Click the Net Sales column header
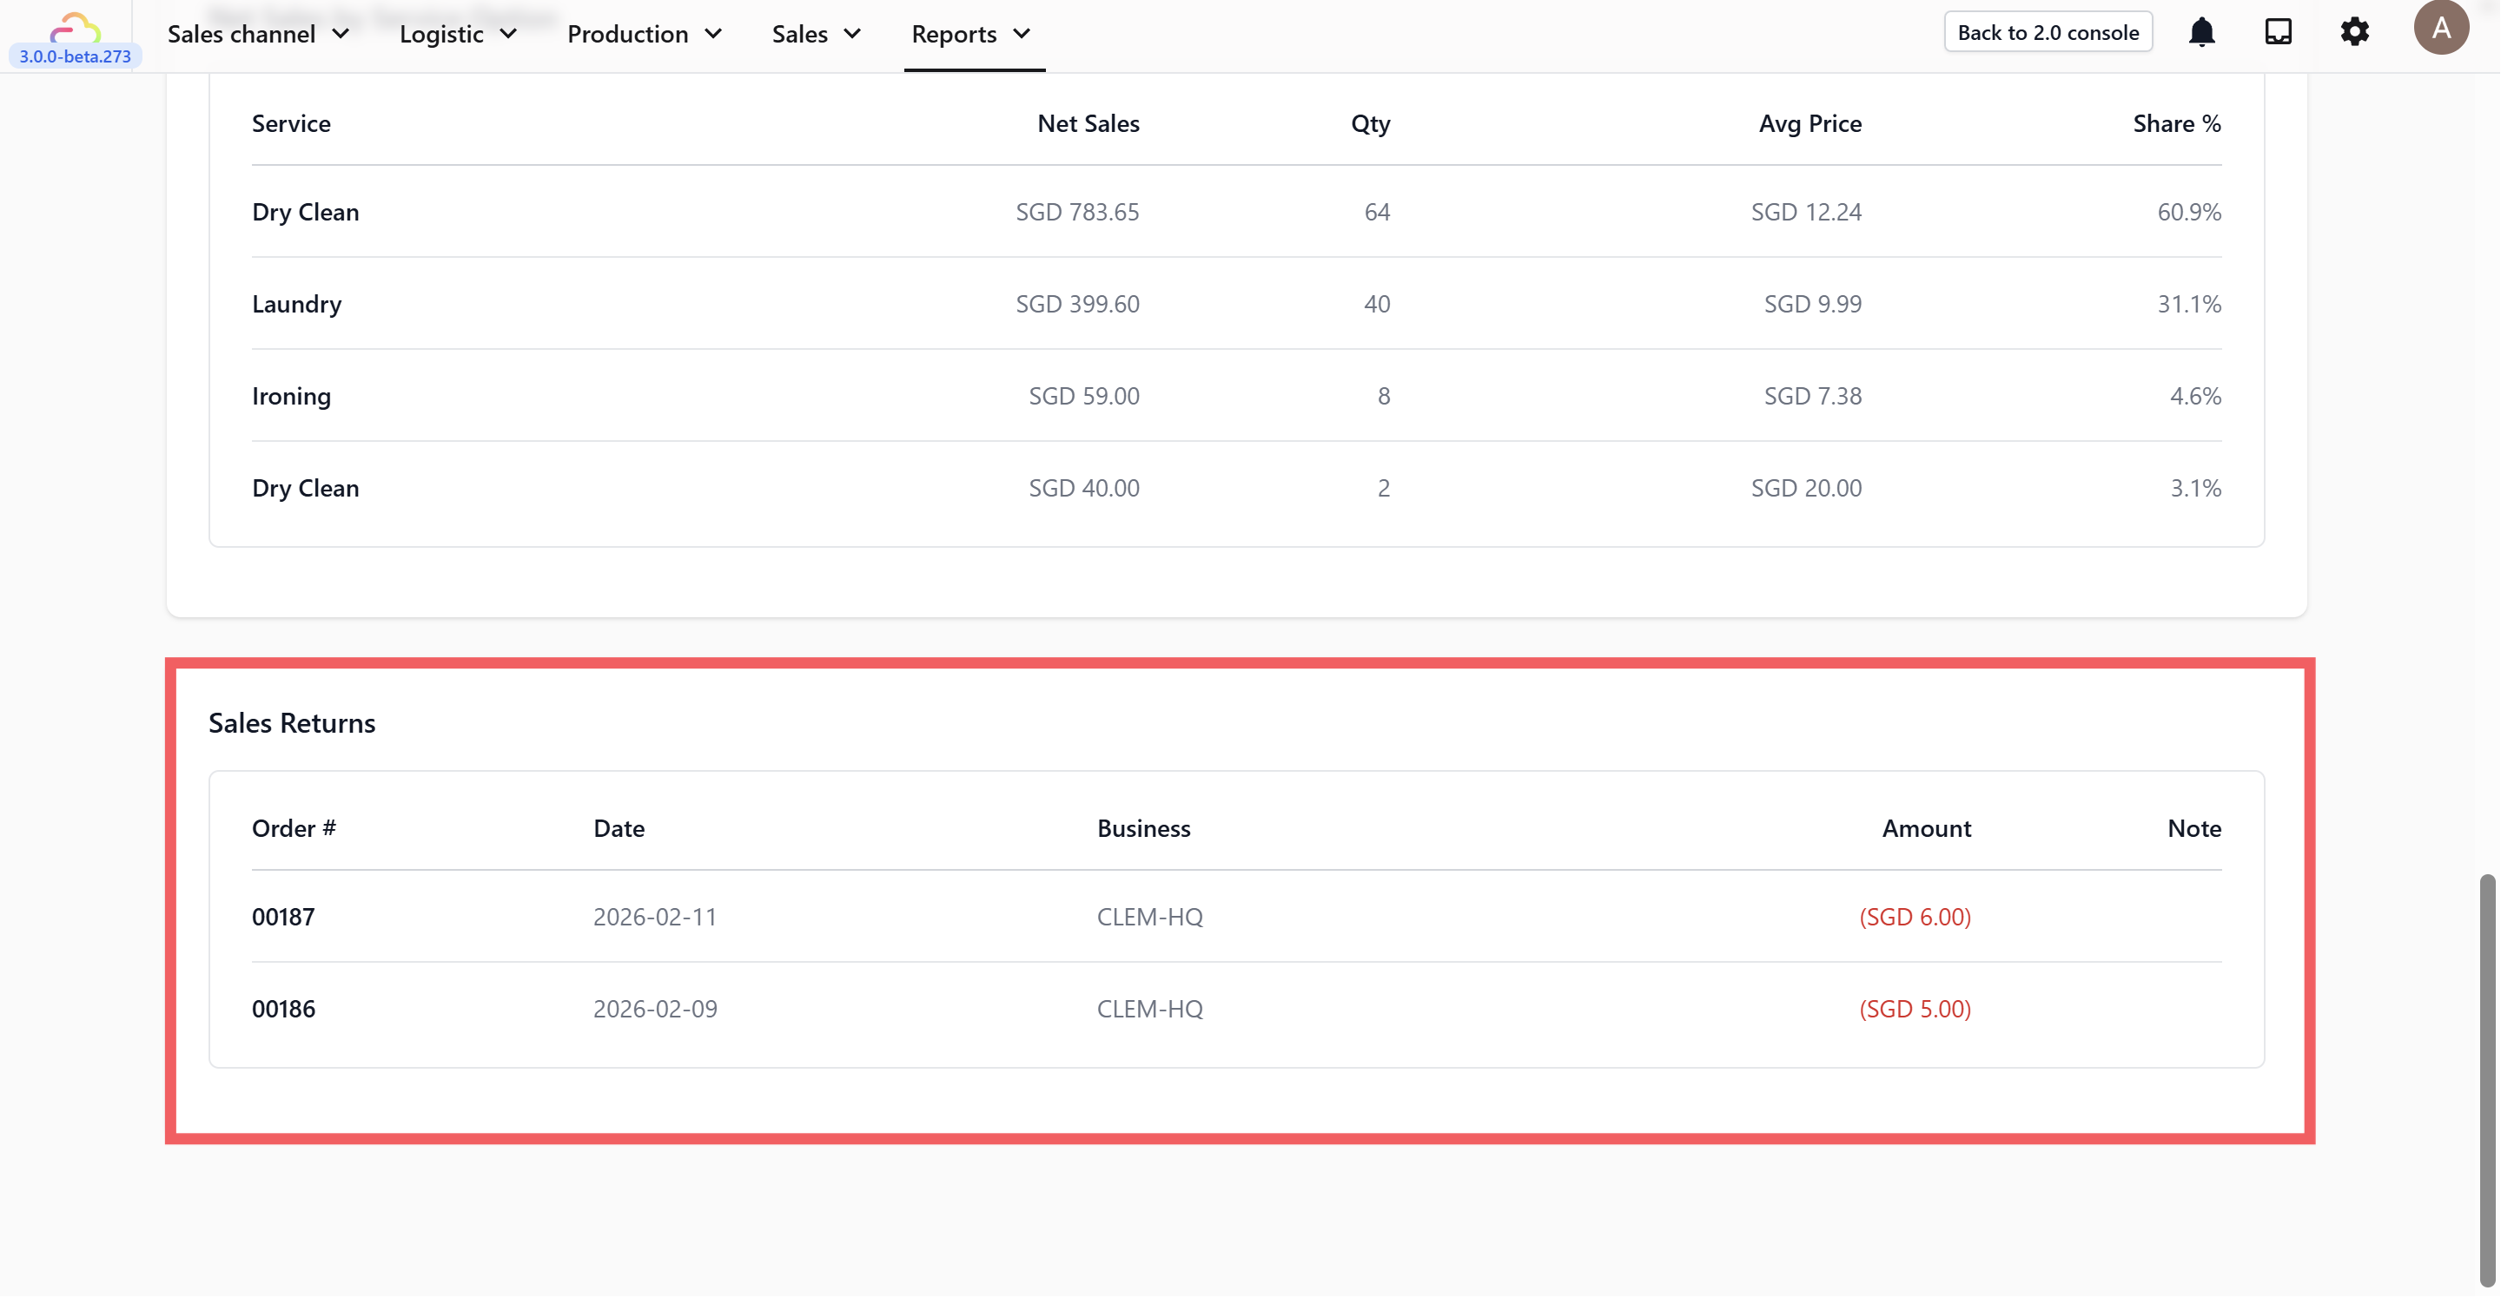This screenshot has height=1297, width=2501. (1088, 123)
